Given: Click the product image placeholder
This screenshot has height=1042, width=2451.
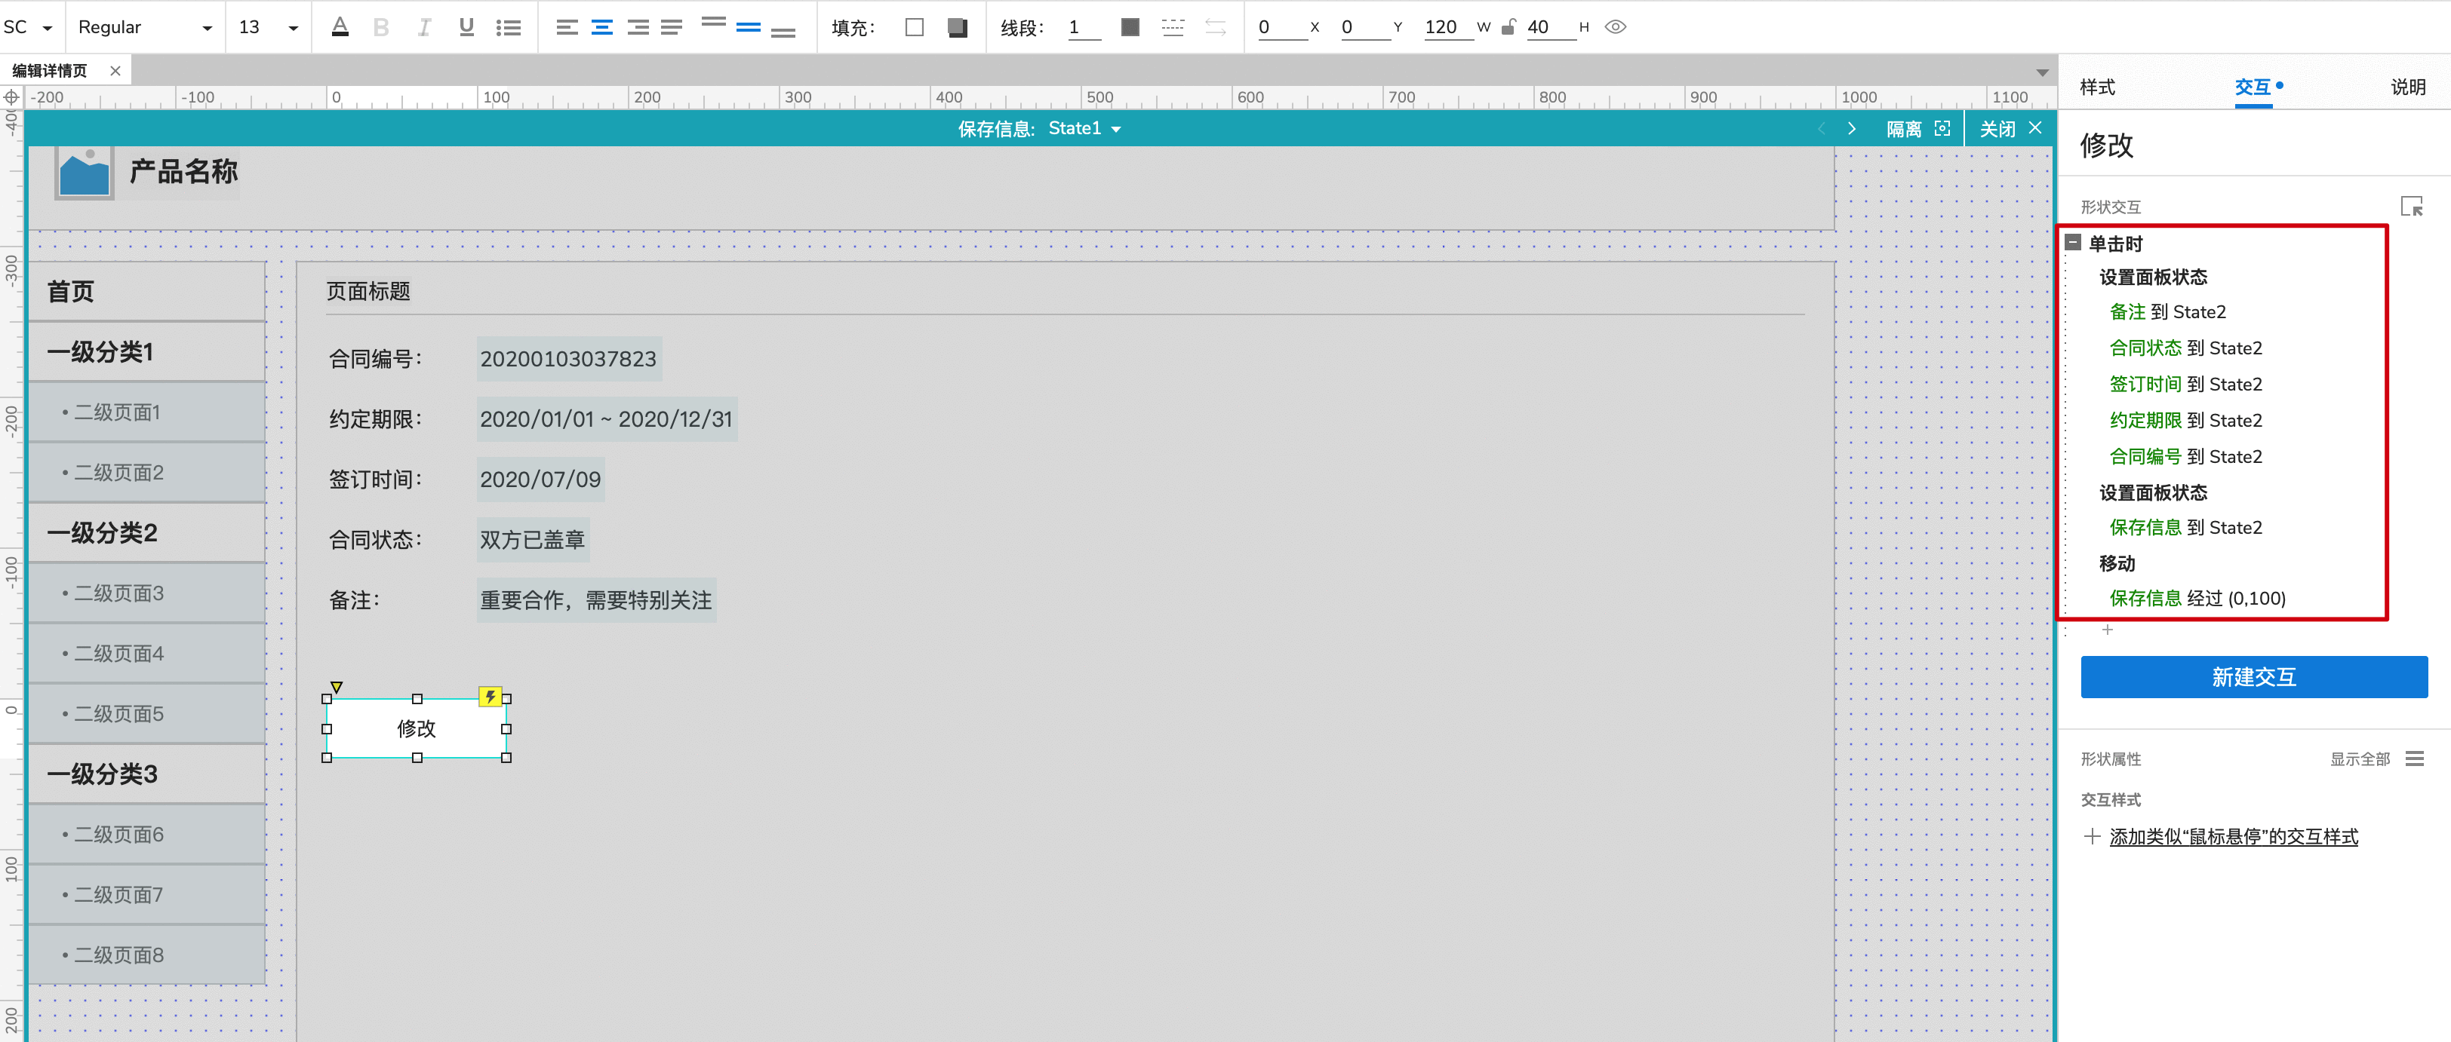Looking at the screenshot, I should click(x=84, y=173).
